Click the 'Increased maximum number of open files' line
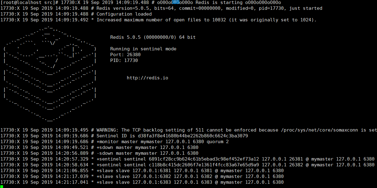 tap(158, 20)
